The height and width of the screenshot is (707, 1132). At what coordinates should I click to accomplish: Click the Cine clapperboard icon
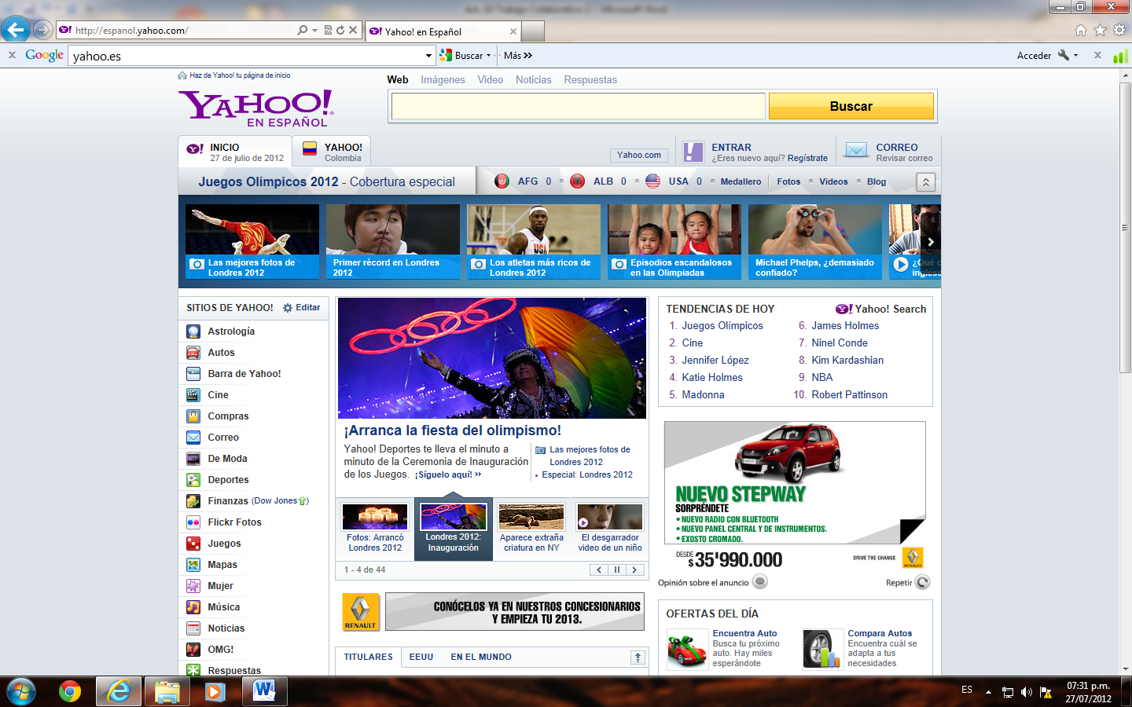pyautogui.click(x=193, y=395)
